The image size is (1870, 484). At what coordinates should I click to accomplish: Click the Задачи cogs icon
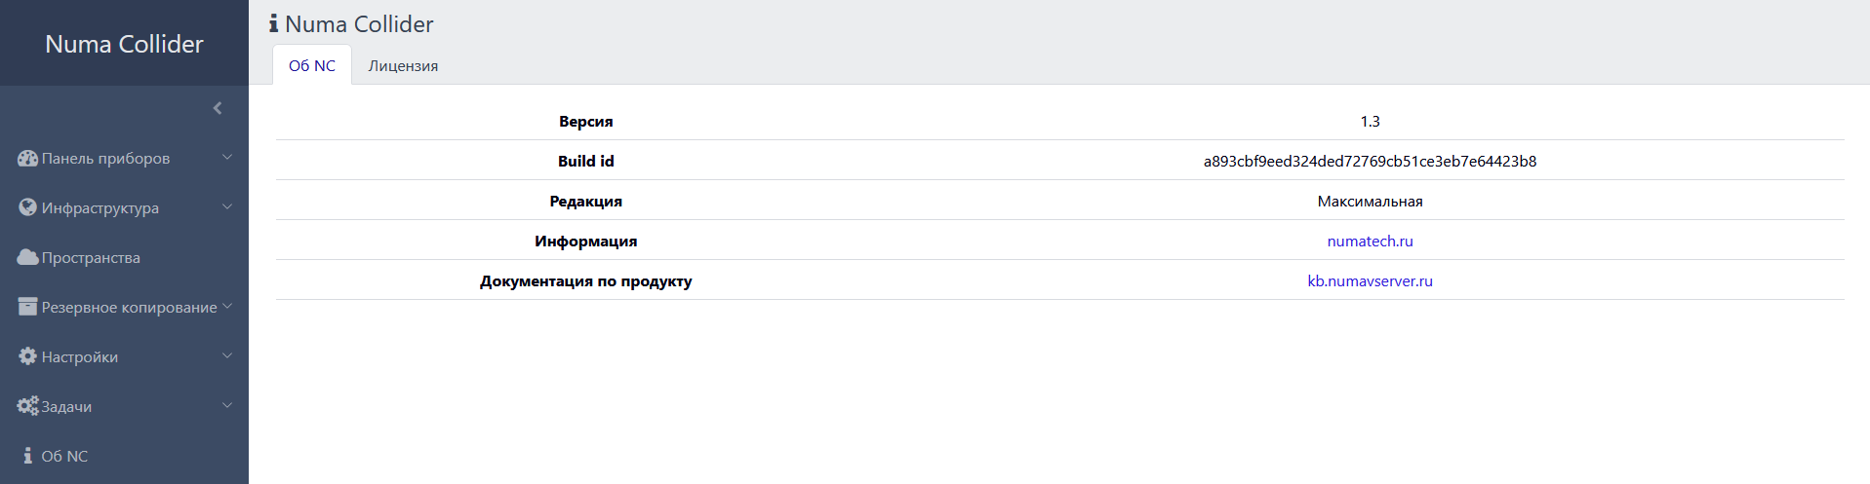pyautogui.click(x=27, y=406)
